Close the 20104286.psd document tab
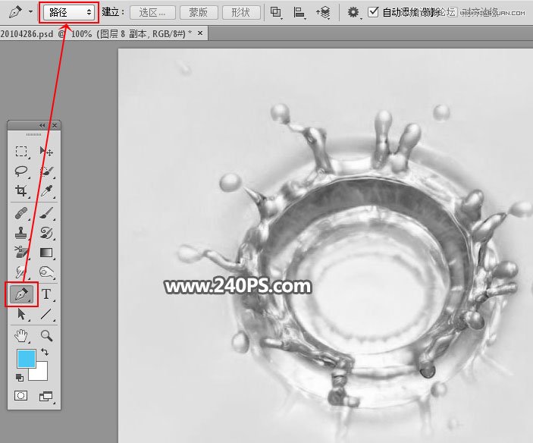The height and width of the screenshot is (443, 533). click(x=200, y=33)
